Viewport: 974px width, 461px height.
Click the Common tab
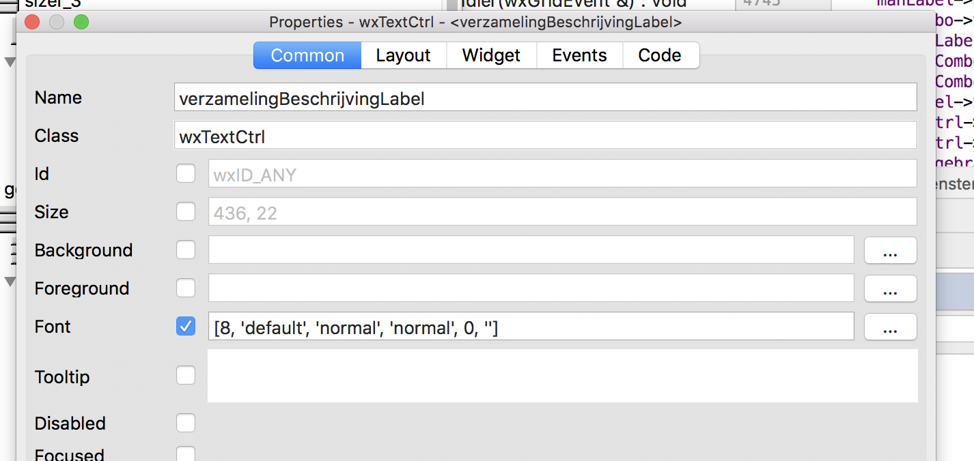(307, 55)
